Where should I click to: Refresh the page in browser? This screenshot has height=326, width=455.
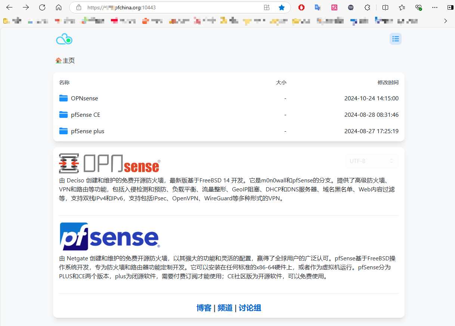[x=42, y=7]
